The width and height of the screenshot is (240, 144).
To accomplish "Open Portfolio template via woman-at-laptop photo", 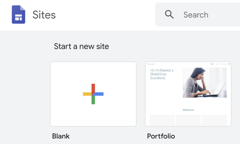I will point(204,82).
